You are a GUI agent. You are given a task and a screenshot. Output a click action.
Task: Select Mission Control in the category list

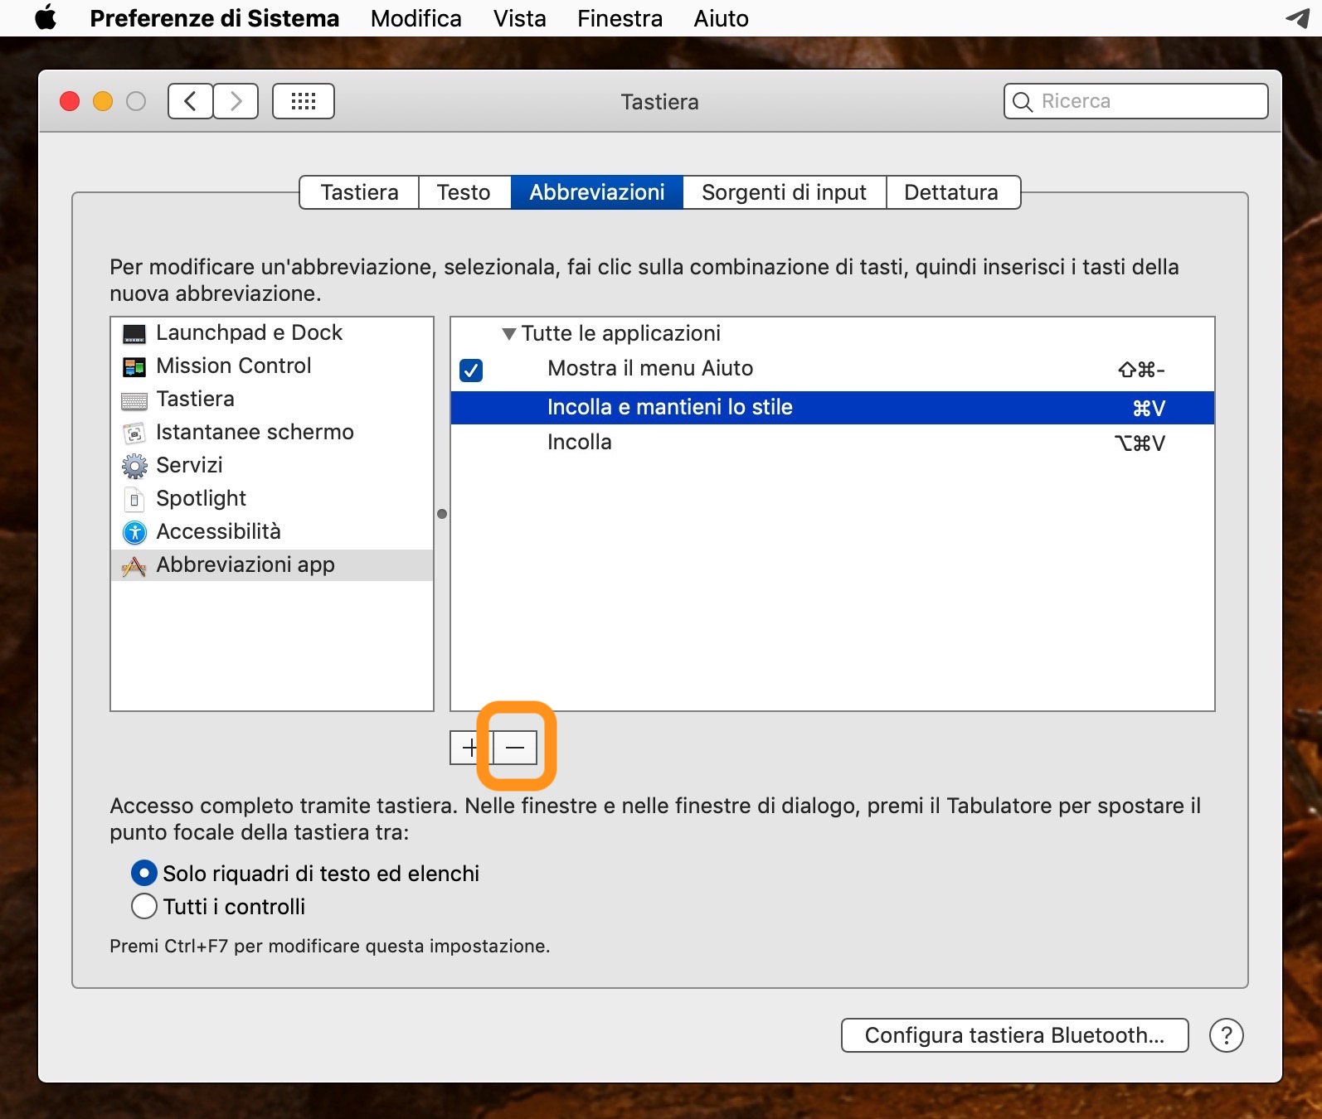click(272, 366)
